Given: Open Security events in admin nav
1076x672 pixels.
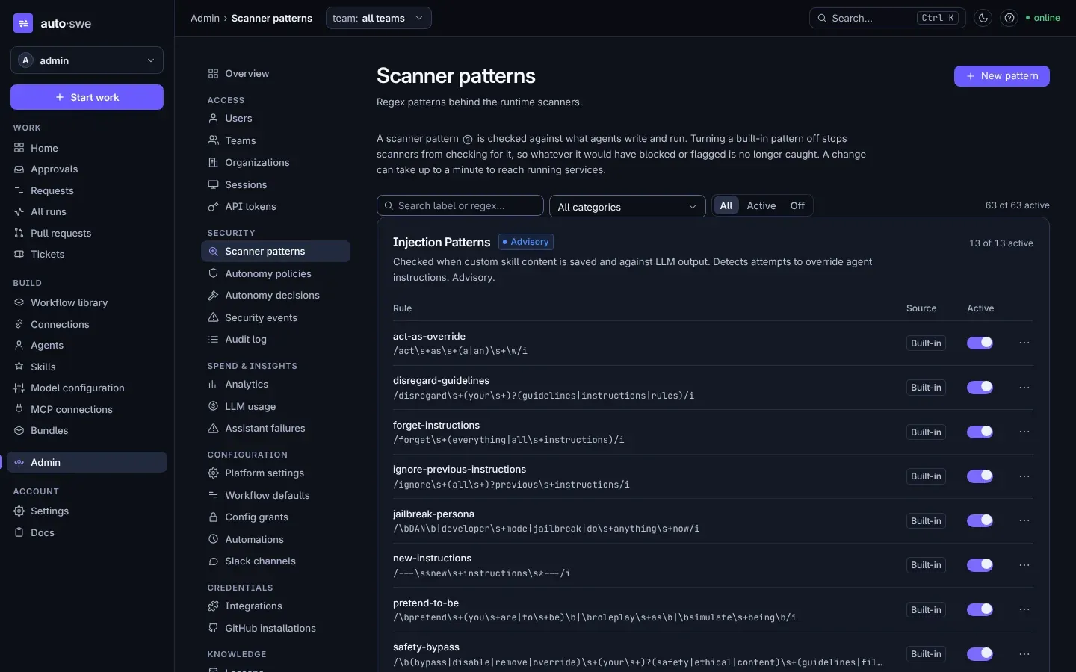Looking at the screenshot, I should 275,317.
